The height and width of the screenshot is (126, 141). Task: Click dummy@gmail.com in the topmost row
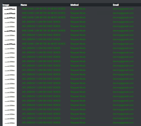(x=123, y=9)
